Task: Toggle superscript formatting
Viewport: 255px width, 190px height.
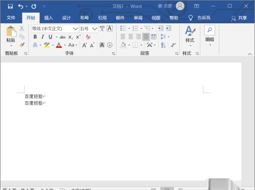Action: coord(78,37)
